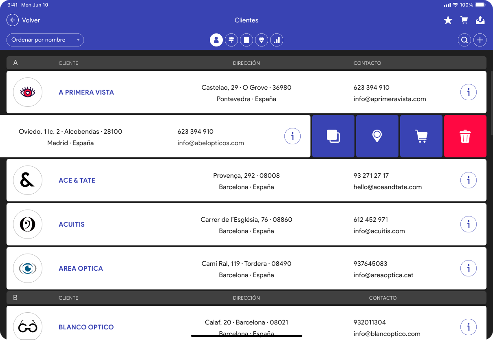Select email info@acuitis.com
Viewport: 493px width, 340px height.
pos(379,231)
